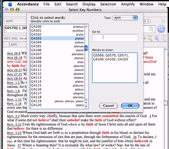Select G4104 pistoo in the list
This screenshot has width=169, height=149.
coord(57,42)
